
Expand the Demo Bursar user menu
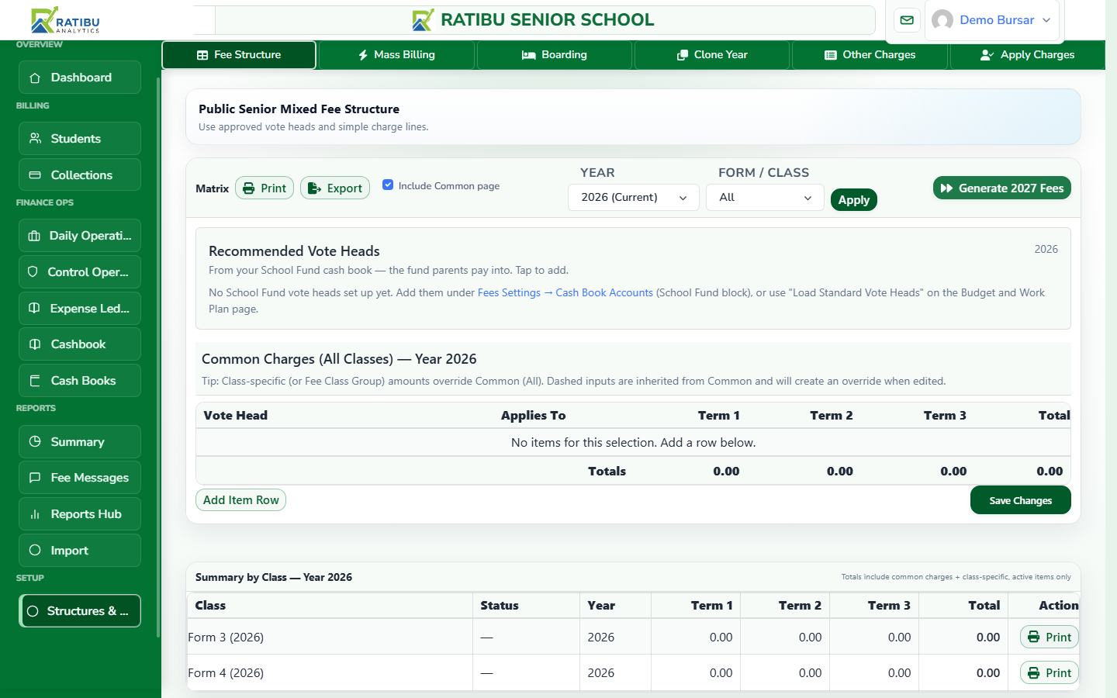[992, 20]
